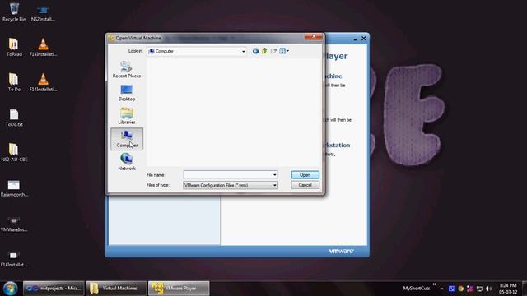Select Rajamoorth desktop icon
The image size is (527, 296).
pos(14,188)
